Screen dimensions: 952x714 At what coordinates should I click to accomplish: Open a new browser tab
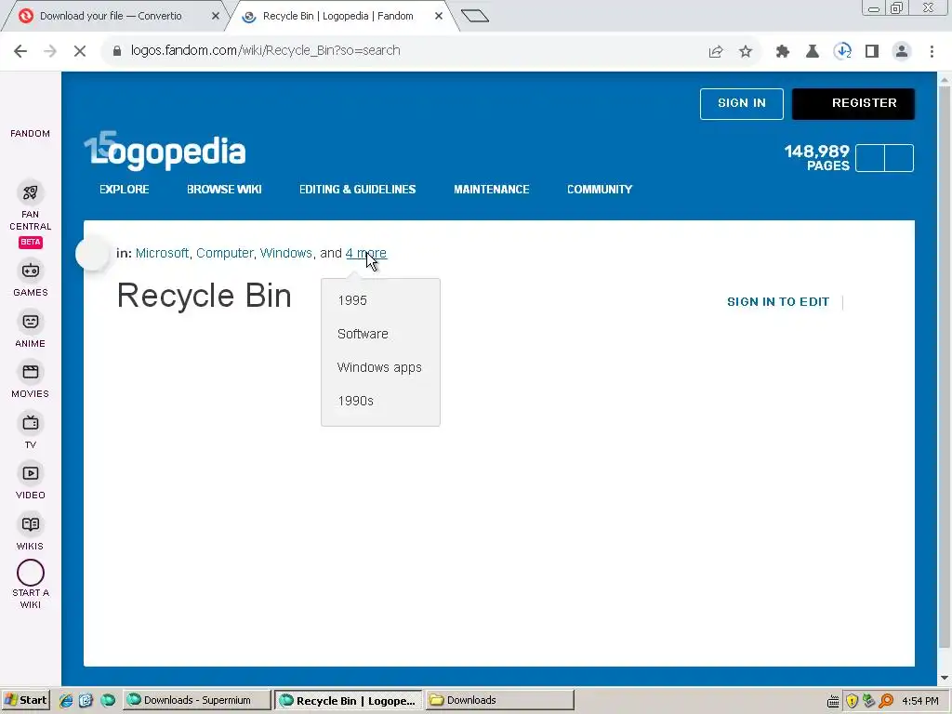pos(475,17)
